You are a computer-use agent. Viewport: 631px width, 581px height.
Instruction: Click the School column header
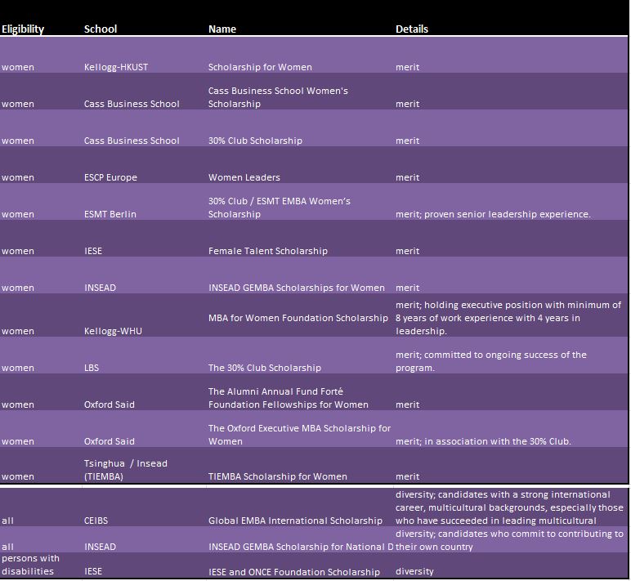(x=101, y=29)
